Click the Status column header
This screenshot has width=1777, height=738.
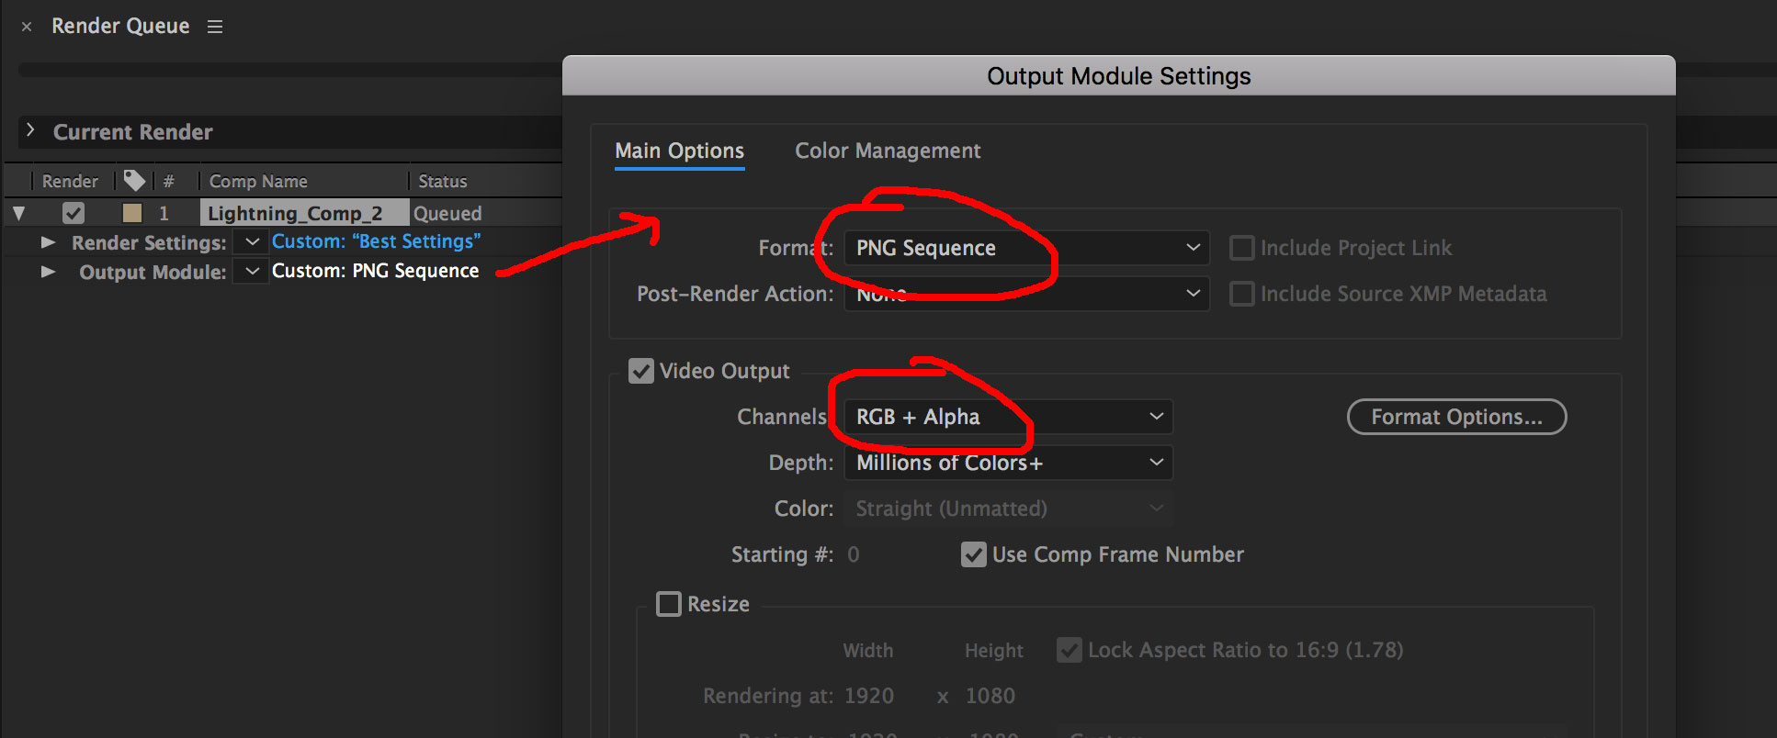443,181
